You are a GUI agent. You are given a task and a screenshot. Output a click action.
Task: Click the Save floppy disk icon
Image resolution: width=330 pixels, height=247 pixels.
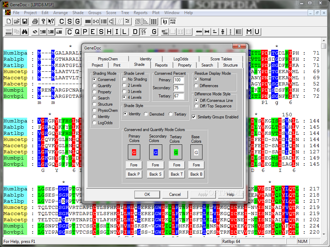25,21
